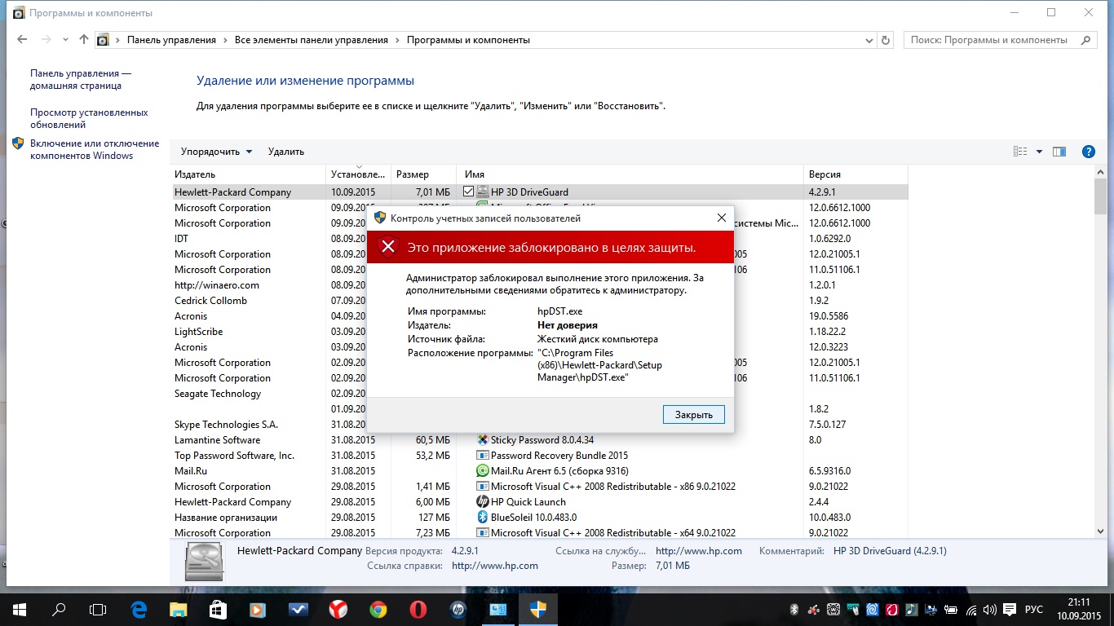
Task: Open Google Chrome from the taskbar
Action: coord(378,609)
